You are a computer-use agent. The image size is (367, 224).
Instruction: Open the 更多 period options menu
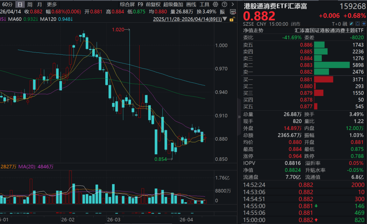[52, 5]
